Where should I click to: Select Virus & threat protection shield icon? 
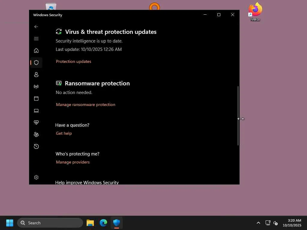pyautogui.click(x=36, y=63)
